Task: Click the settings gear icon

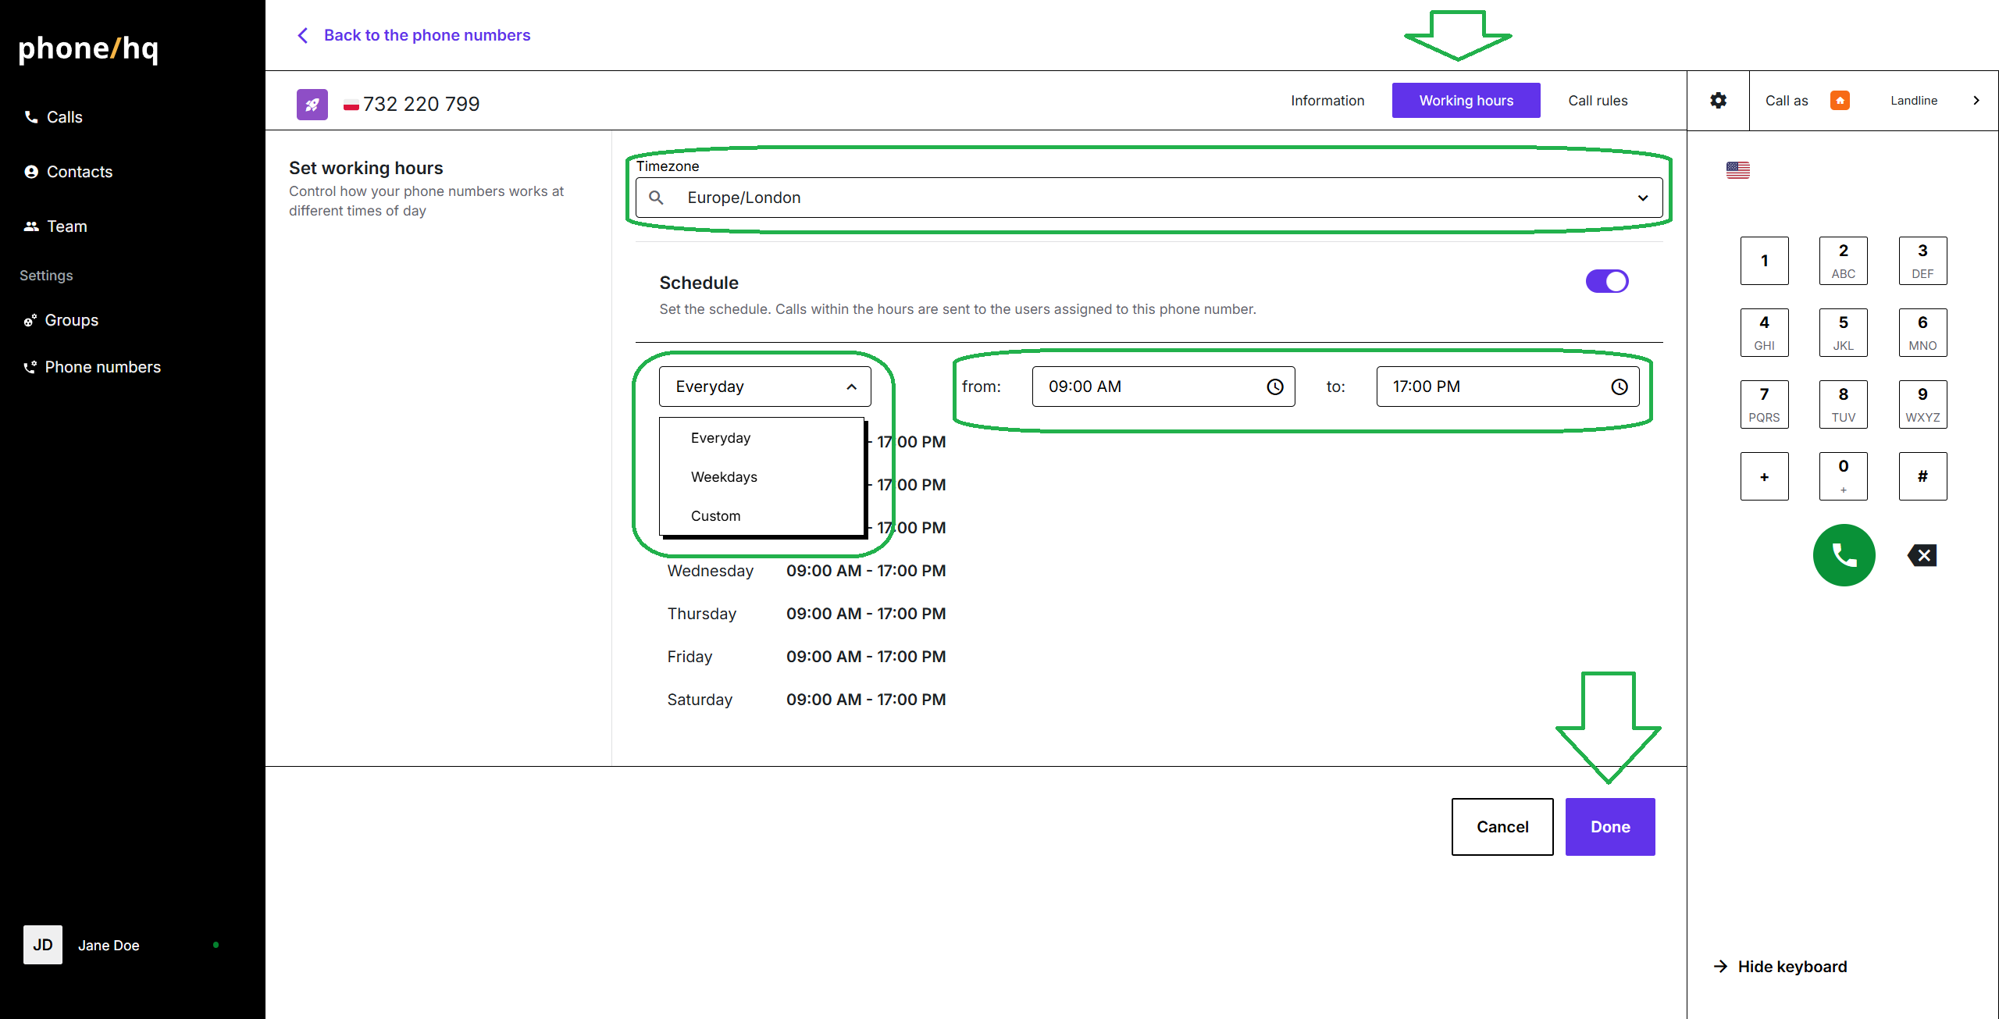Action: [1718, 101]
